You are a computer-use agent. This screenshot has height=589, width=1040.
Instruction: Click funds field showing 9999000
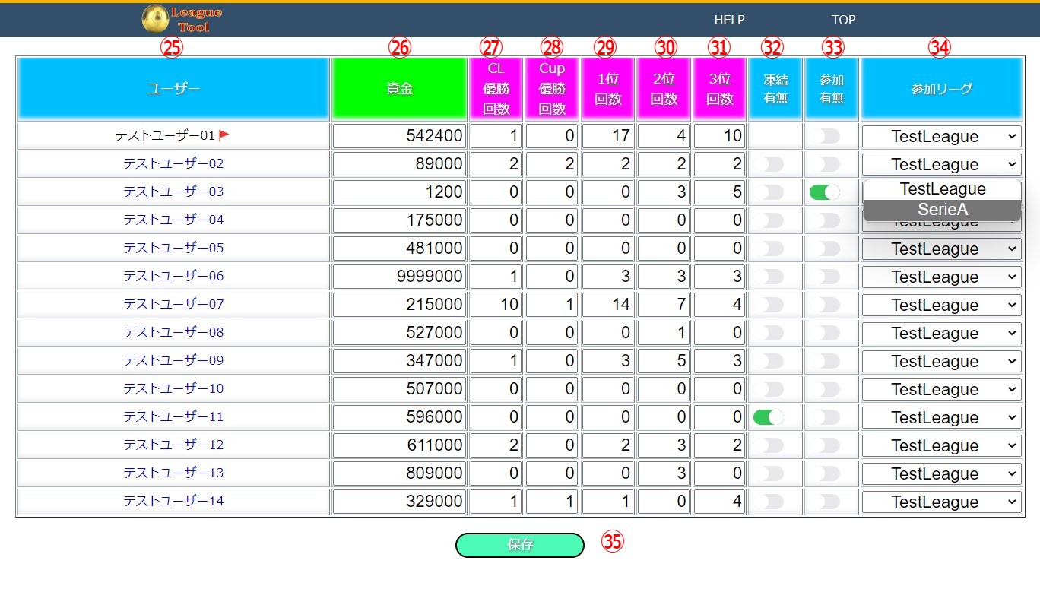point(399,277)
